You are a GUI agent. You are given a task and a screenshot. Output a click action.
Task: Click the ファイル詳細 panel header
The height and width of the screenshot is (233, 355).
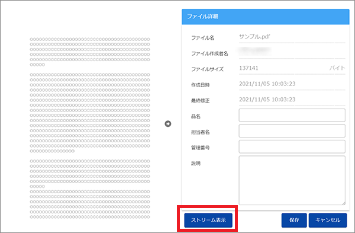coord(265,17)
